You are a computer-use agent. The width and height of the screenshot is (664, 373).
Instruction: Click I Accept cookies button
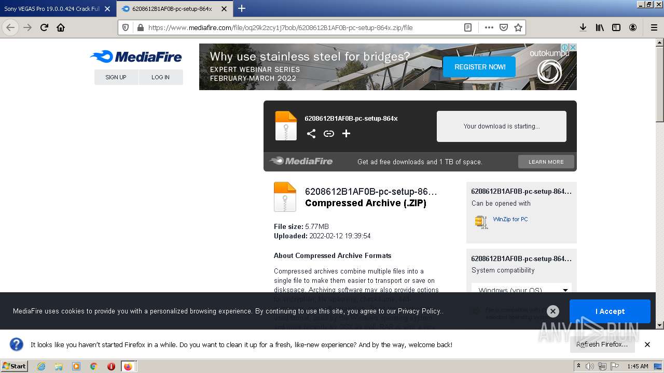click(x=610, y=311)
